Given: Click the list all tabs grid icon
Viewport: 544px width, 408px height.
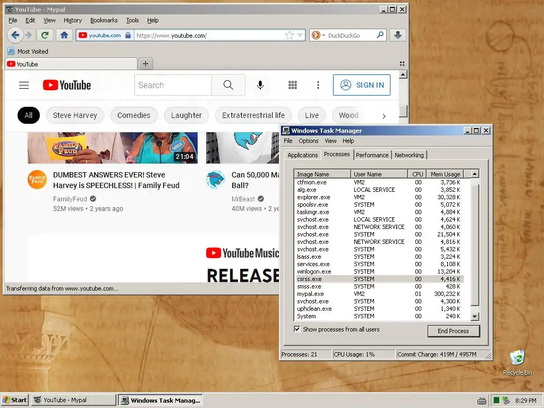Looking at the screenshot, I should coord(402,64).
